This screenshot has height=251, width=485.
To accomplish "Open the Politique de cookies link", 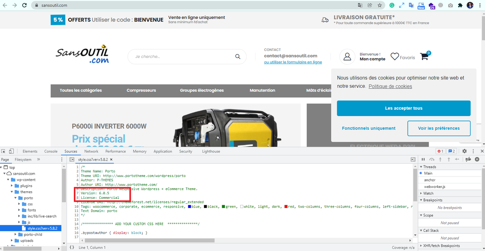I will pyautogui.click(x=390, y=86).
